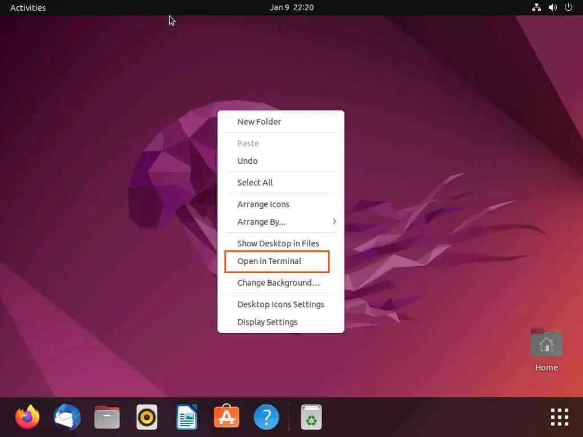
Task: Open the power icon in the top bar
Action: click(x=569, y=7)
